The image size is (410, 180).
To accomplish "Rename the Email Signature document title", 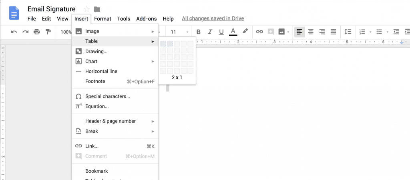I will pyautogui.click(x=52, y=9).
